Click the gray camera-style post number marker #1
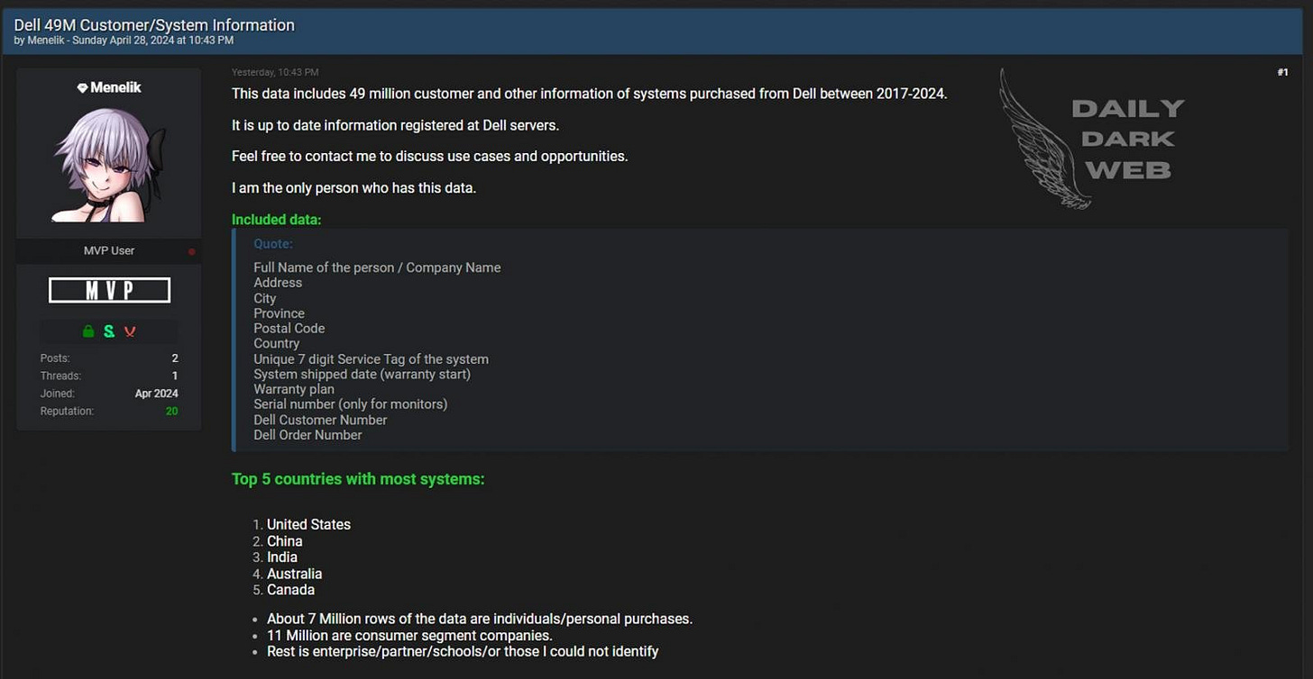 click(1282, 72)
